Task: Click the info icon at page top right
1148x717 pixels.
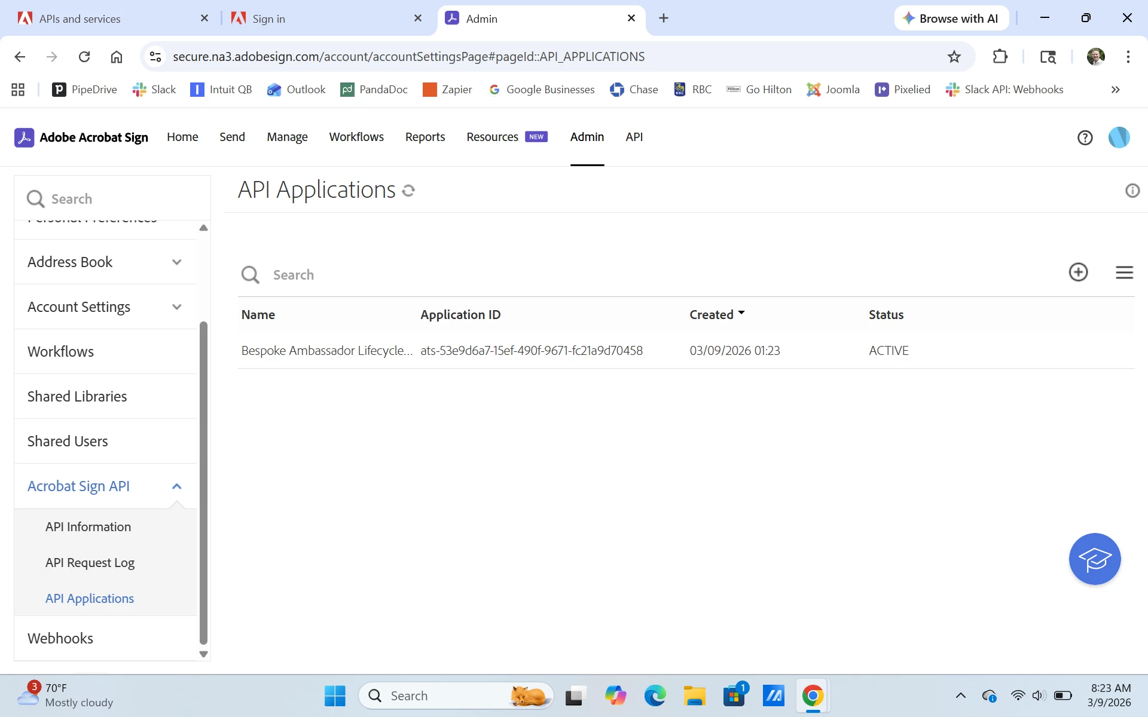Action: pos(1132,191)
